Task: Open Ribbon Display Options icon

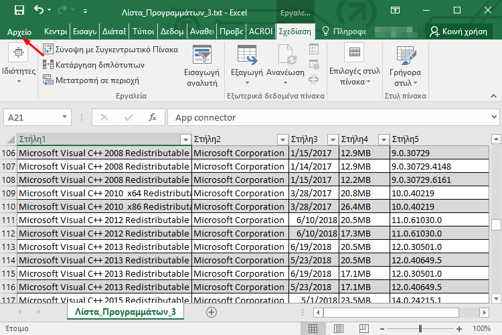Action: (x=396, y=10)
